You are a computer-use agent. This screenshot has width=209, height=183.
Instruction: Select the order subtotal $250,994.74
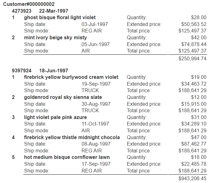[x=193, y=58]
